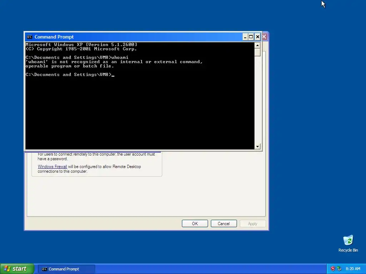366x274 pixels.
Task: Select the Command Prompt taskbar button
Action: pos(66,269)
